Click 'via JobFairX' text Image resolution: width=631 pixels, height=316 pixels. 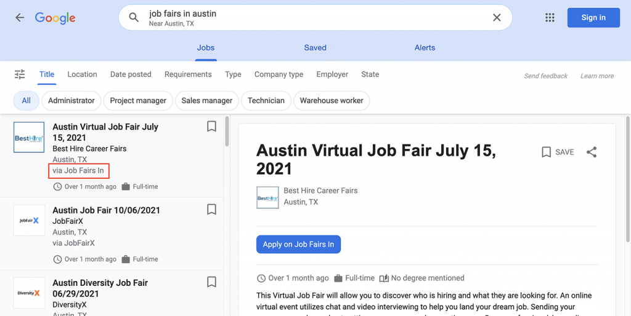pyautogui.click(x=74, y=243)
